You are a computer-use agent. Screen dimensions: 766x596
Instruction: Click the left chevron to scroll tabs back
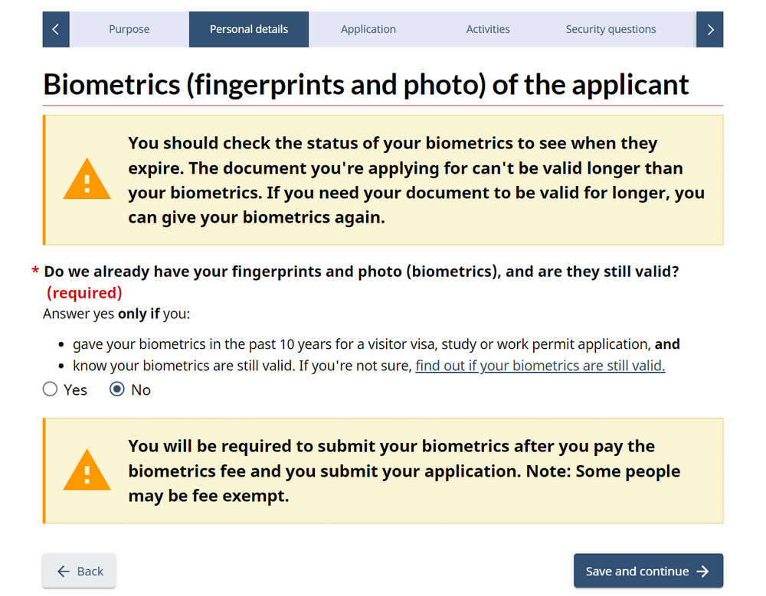pos(56,30)
